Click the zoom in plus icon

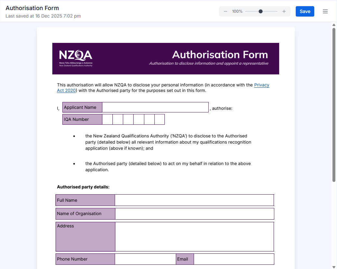pos(284,11)
